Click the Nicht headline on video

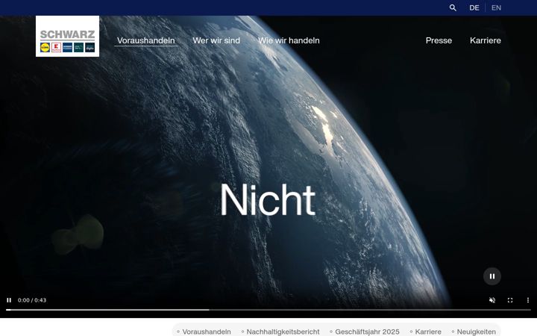268,199
